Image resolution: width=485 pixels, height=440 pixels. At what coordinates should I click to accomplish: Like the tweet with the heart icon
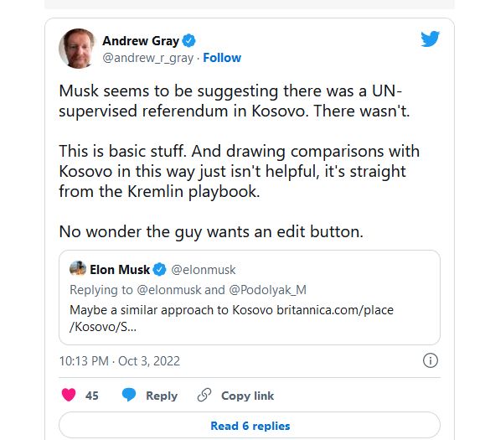point(69,395)
